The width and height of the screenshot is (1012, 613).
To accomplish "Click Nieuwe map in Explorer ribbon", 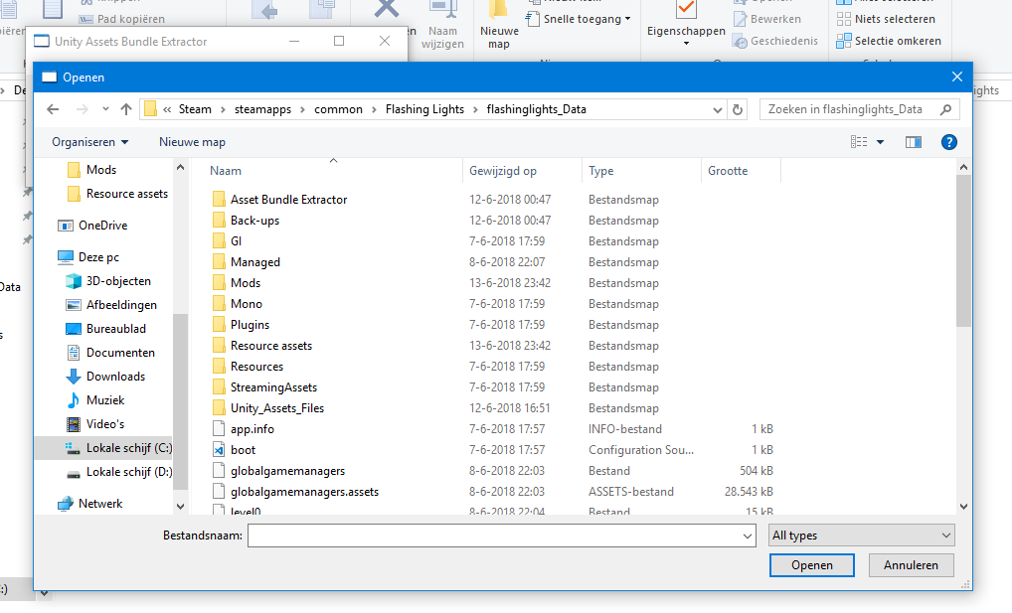I will pos(499,26).
